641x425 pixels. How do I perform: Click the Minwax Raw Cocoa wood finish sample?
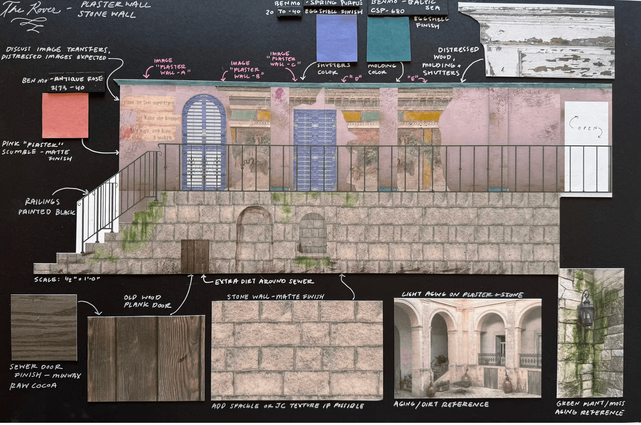tap(44, 327)
